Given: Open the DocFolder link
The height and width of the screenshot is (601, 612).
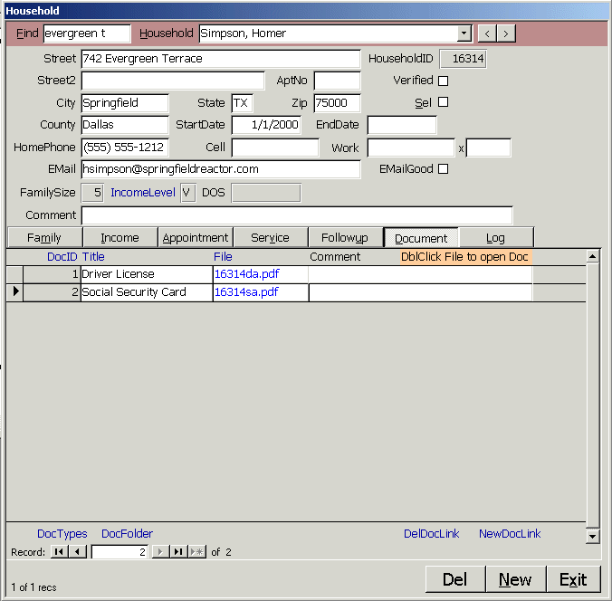Looking at the screenshot, I should (128, 533).
